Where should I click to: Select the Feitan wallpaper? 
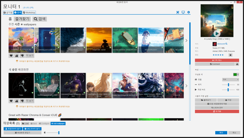click(x=21, y=86)
